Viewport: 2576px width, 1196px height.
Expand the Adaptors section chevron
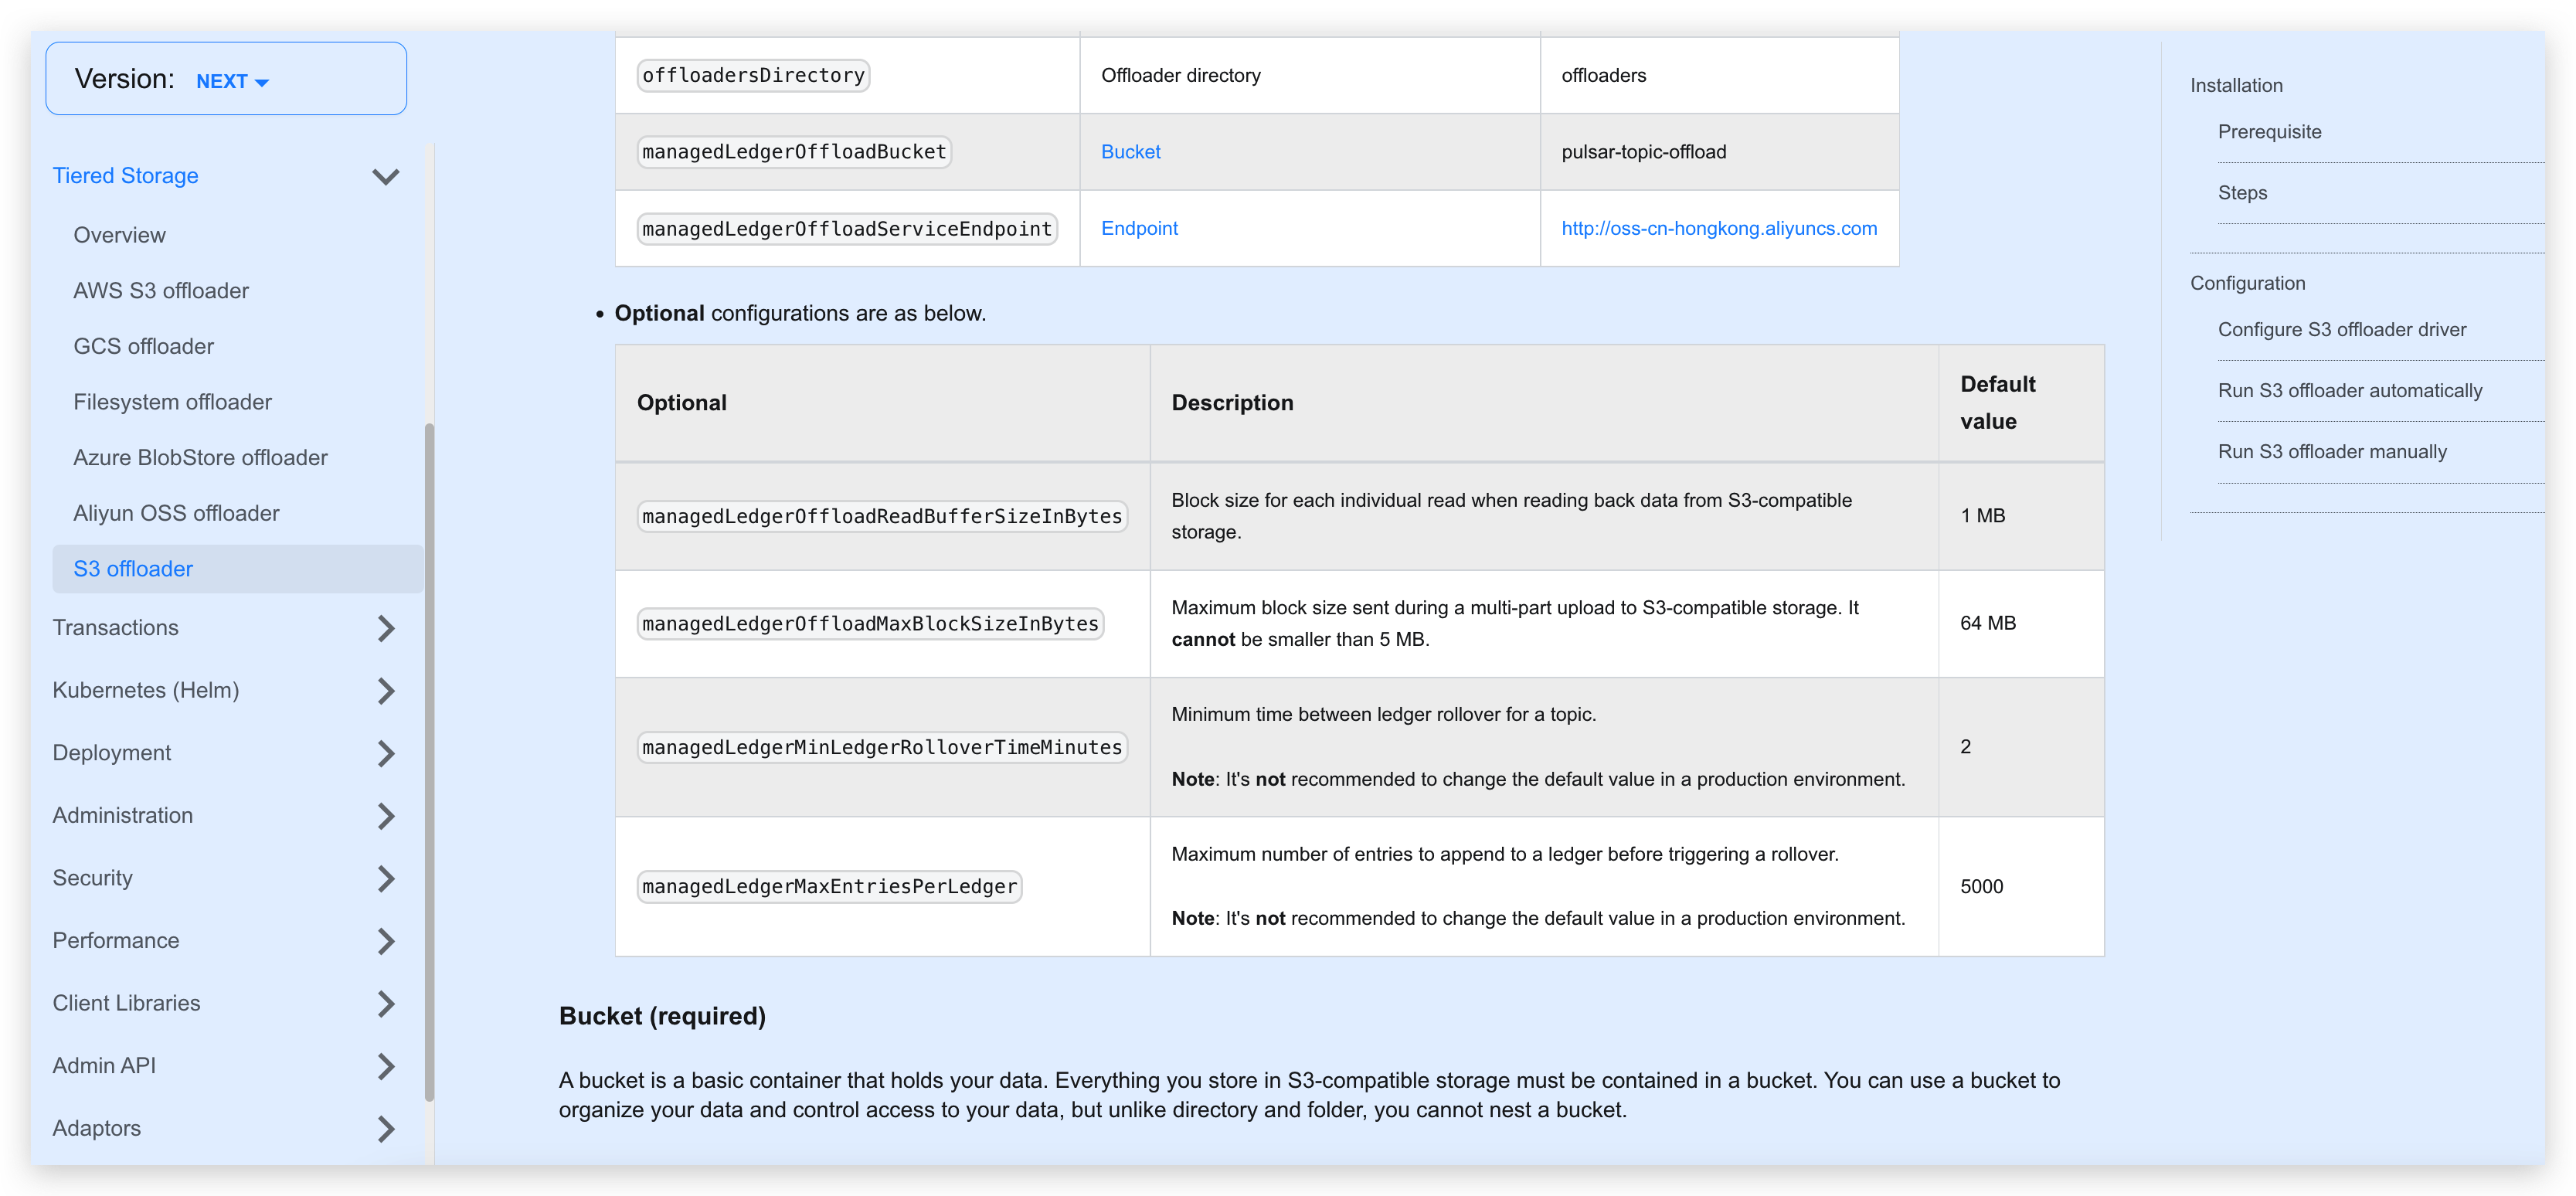(x=386, y=1128)
